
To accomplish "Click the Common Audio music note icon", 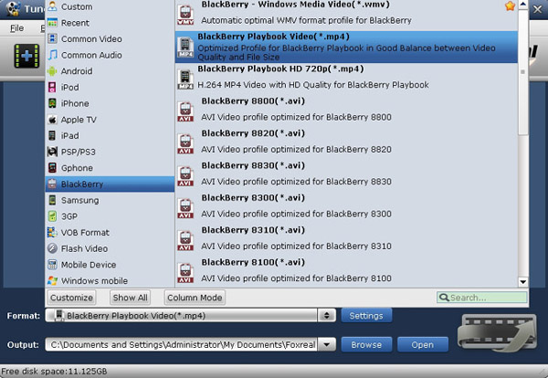I will click(52, 55).
